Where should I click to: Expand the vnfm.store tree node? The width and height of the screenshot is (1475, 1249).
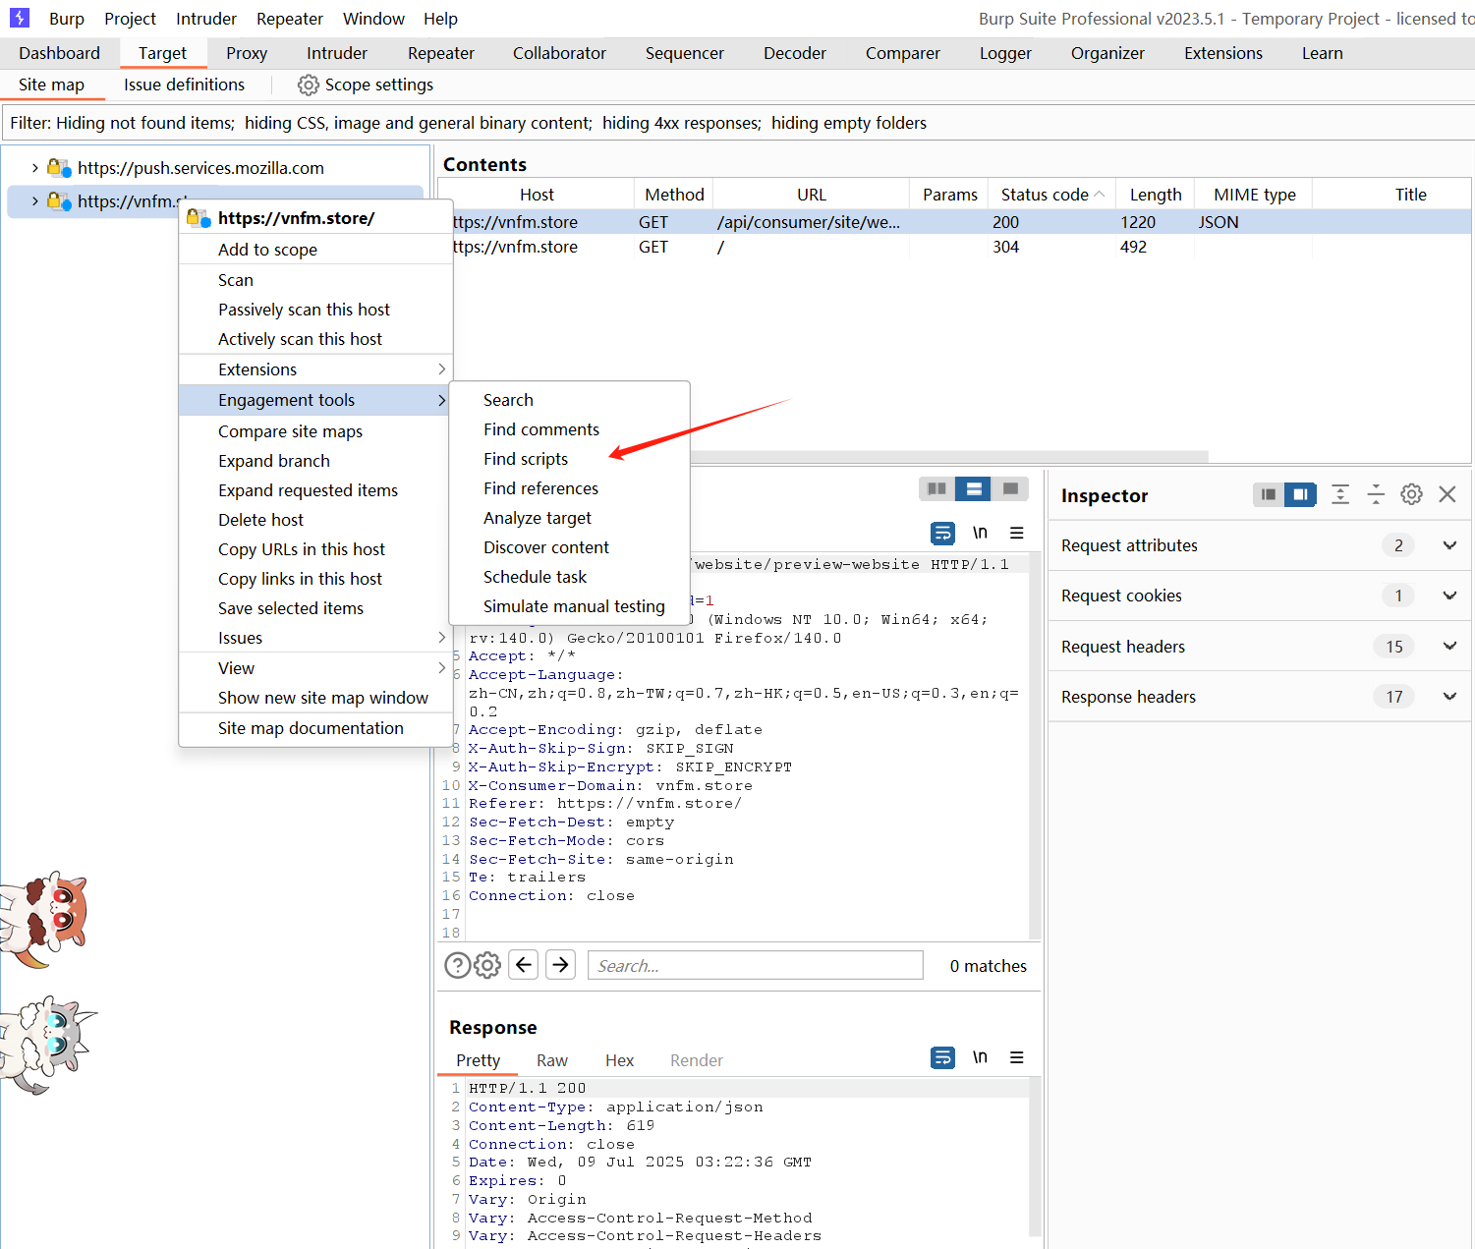click(35, 201)
